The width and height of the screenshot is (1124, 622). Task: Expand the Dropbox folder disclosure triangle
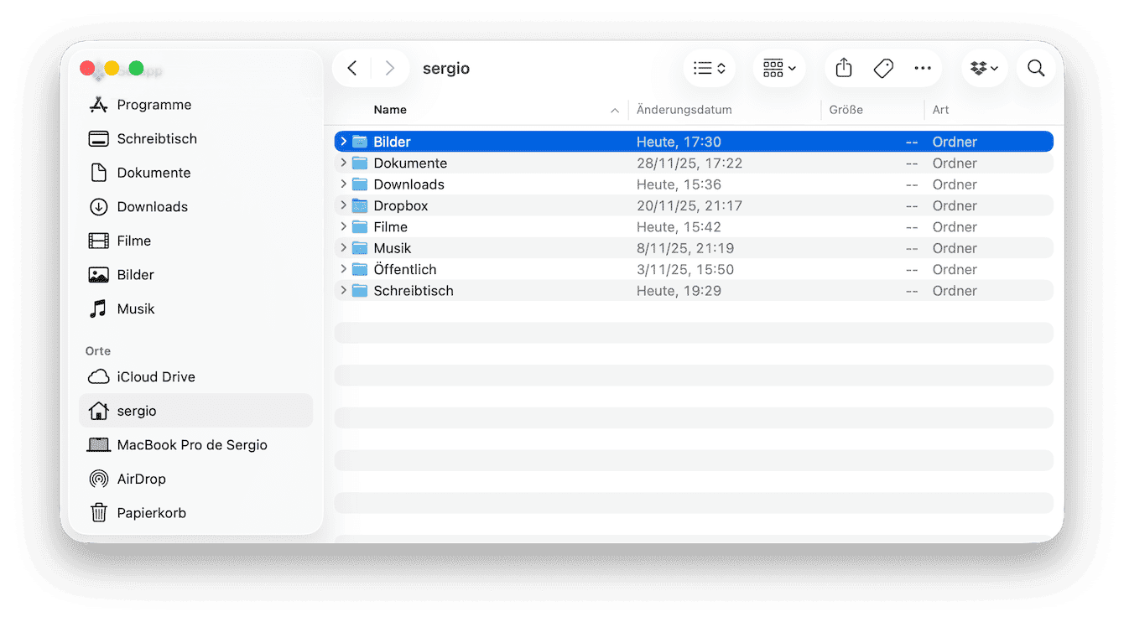point(343,205)
